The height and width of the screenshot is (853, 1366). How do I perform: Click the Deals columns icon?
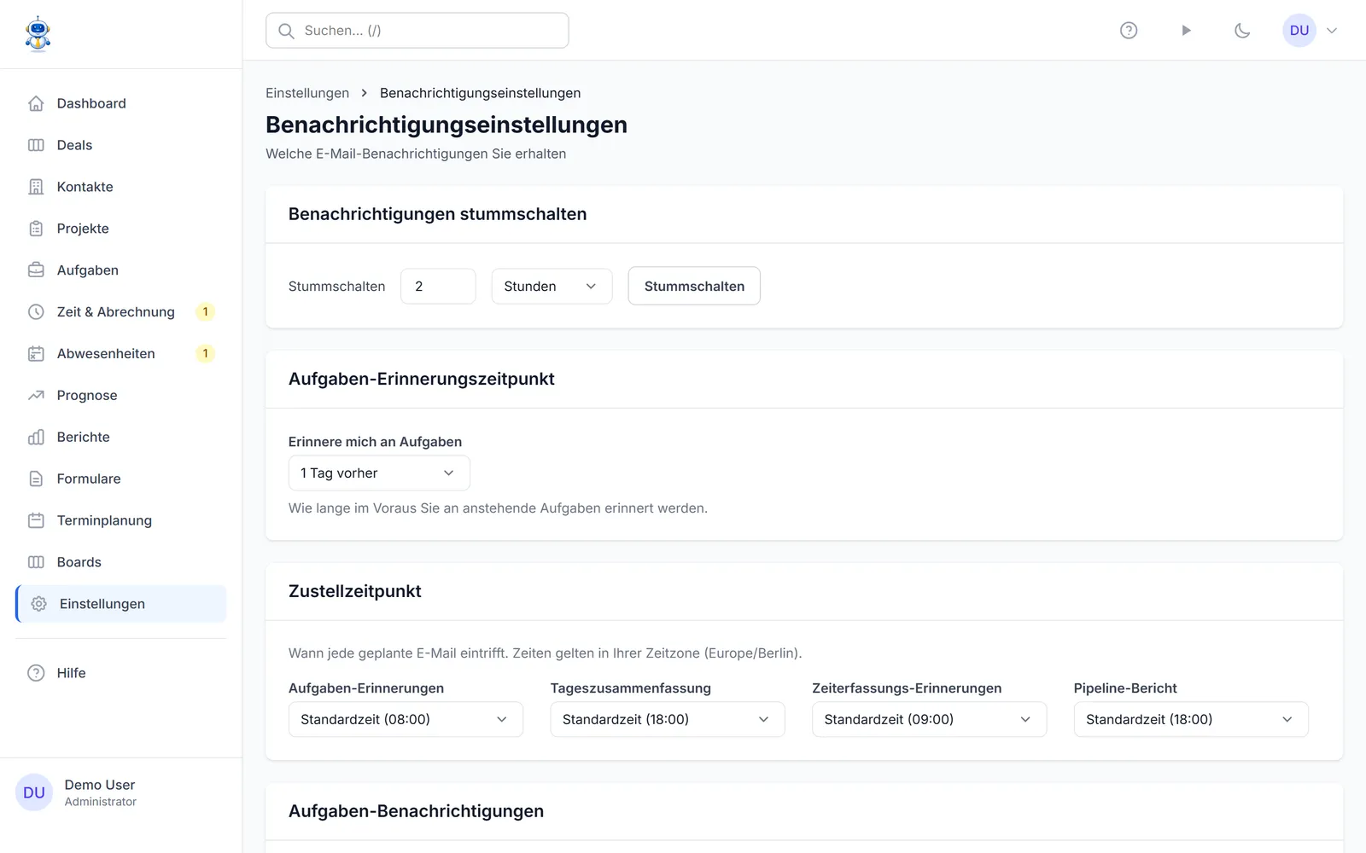[x=36, y=145]
